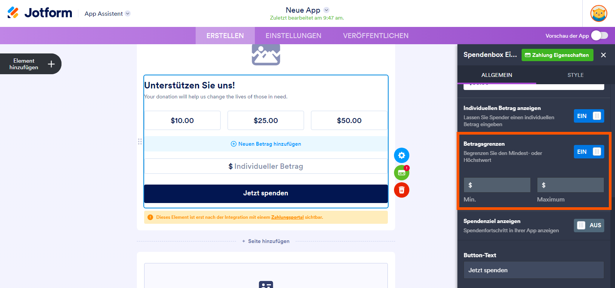Click the drag handle beside the donation box

[x=140, y=142]
